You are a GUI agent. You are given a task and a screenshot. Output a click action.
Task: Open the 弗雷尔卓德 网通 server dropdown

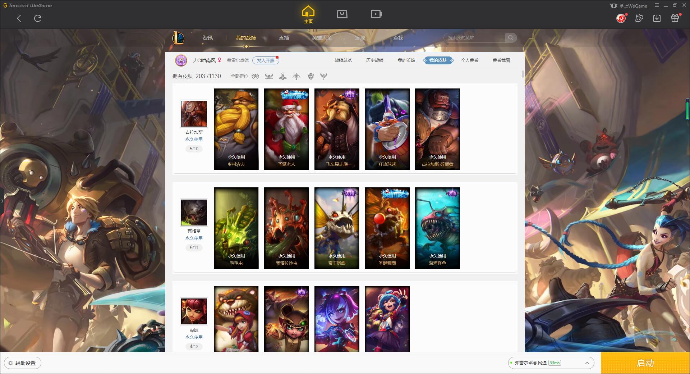click(551, 363)
